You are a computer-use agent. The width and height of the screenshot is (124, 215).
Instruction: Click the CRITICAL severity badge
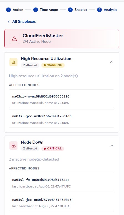(x=53, y=149)
